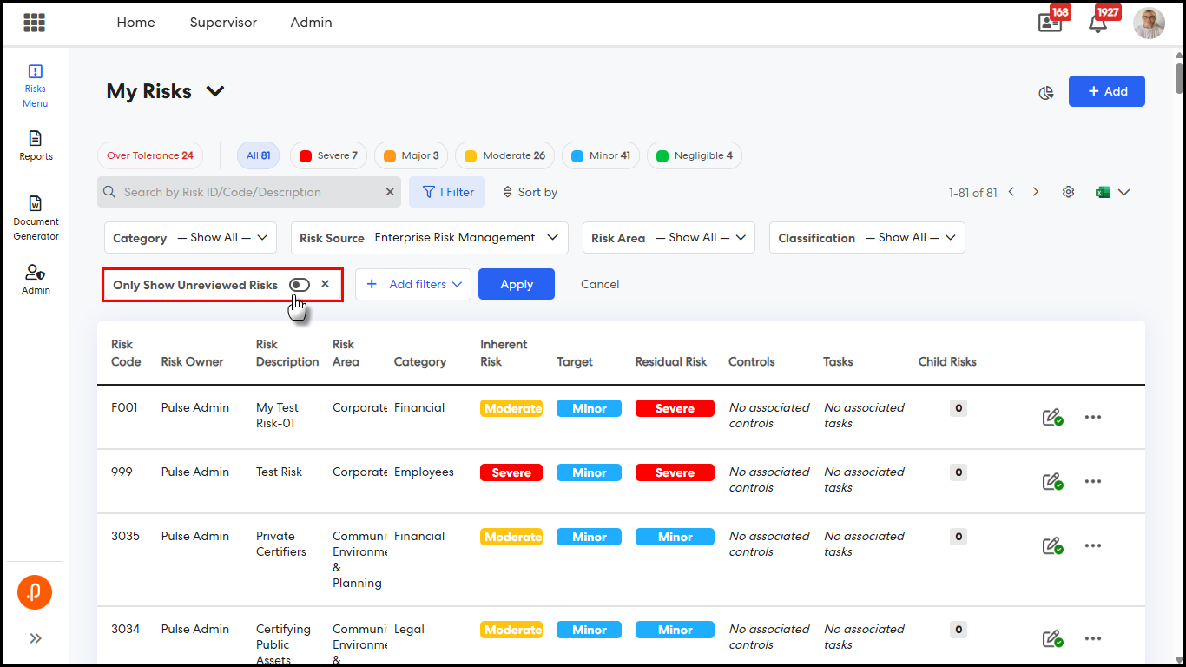This screenshot has width=1186, height=667.
Task: Toggle Only Show Unreviewed Risks switch
Action: (300, 285)
